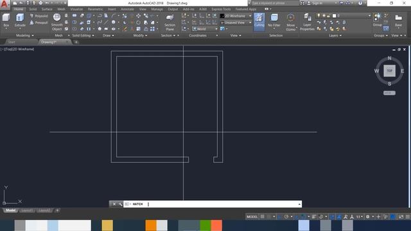Click the N compass direction on ViewCube
The width and height of the screenshot is (411, 231).
389,58
